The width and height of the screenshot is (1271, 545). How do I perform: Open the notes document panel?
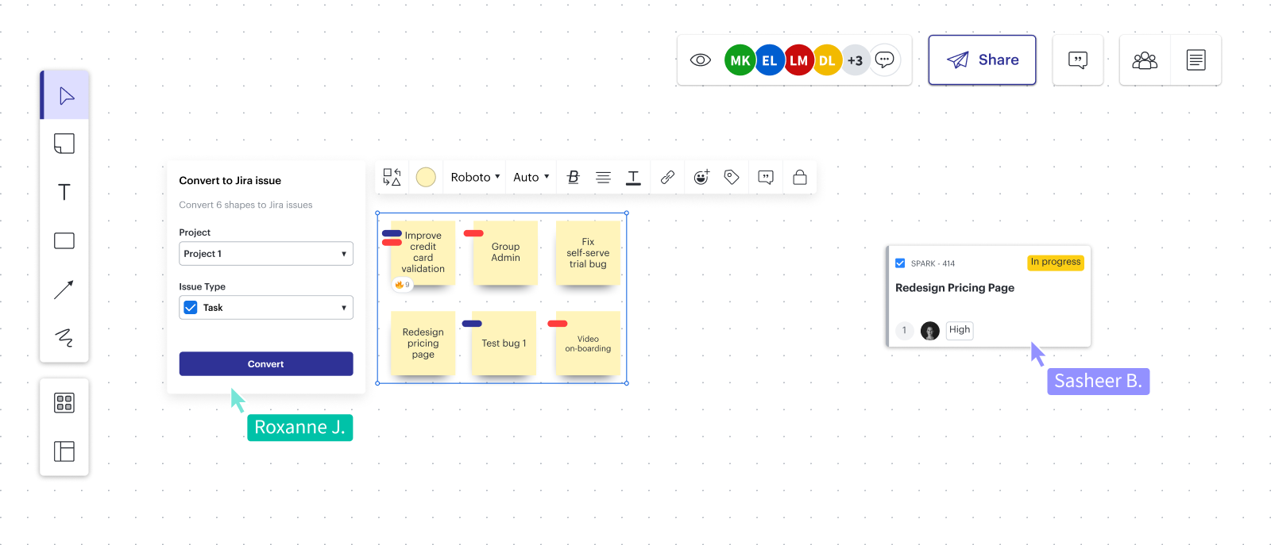pos(1196,60)
